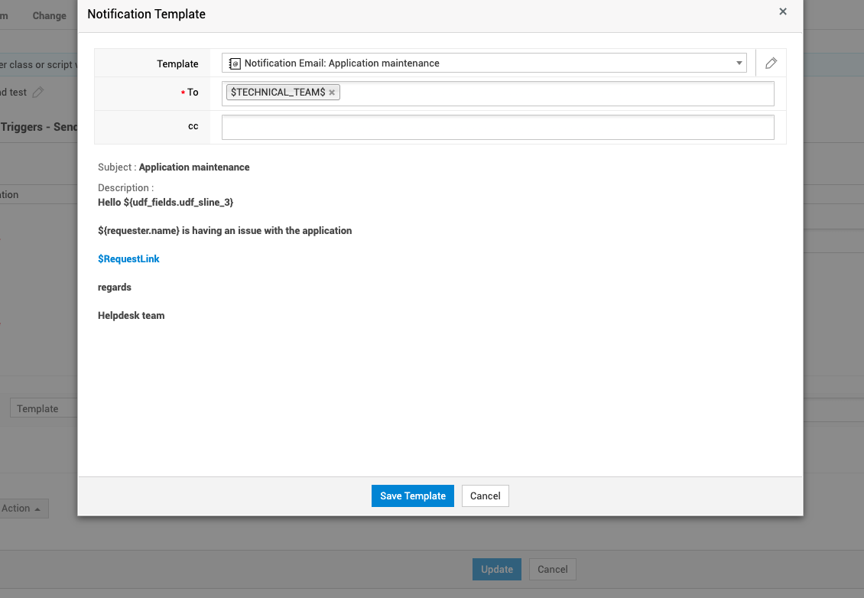Click the sort arrow on the Action column

(38, 508)
